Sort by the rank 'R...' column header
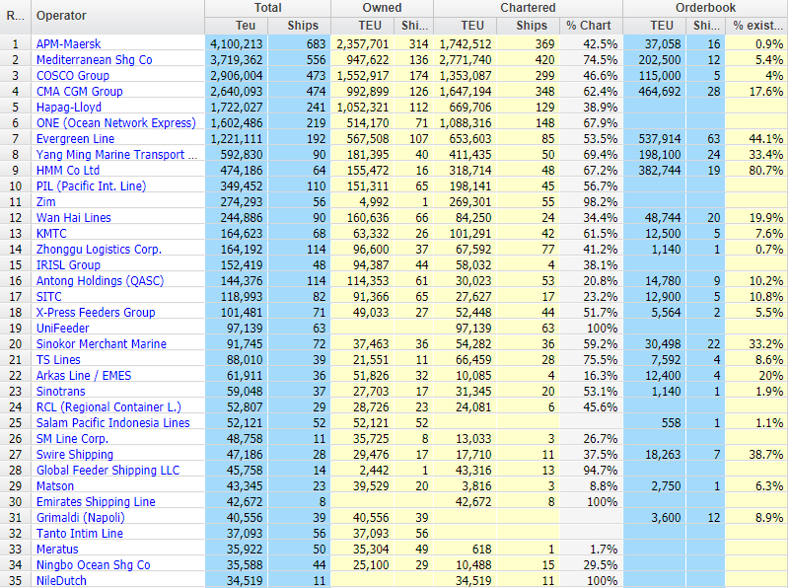The image size is (790, 588). pyautogui.click(x=15, y=17)
